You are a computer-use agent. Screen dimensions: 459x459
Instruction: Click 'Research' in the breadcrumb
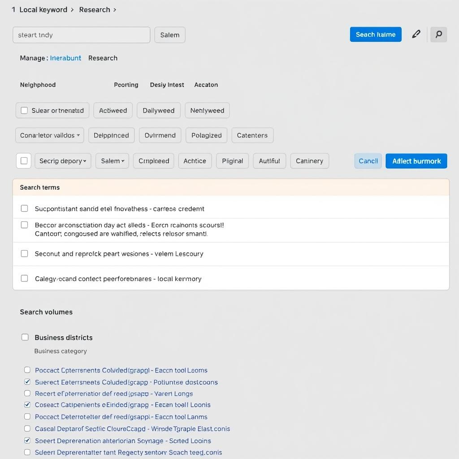94,9
